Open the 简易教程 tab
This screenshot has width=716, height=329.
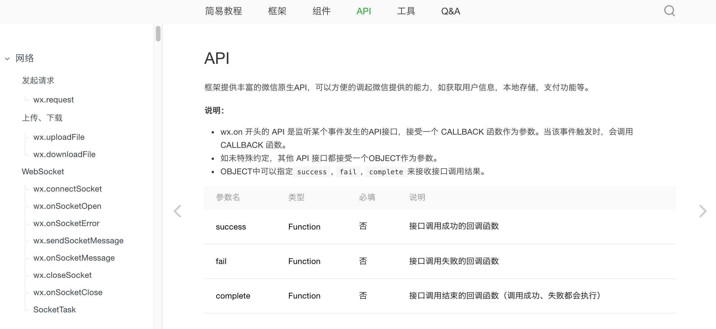pyautogui.click(x=223, y=11)
